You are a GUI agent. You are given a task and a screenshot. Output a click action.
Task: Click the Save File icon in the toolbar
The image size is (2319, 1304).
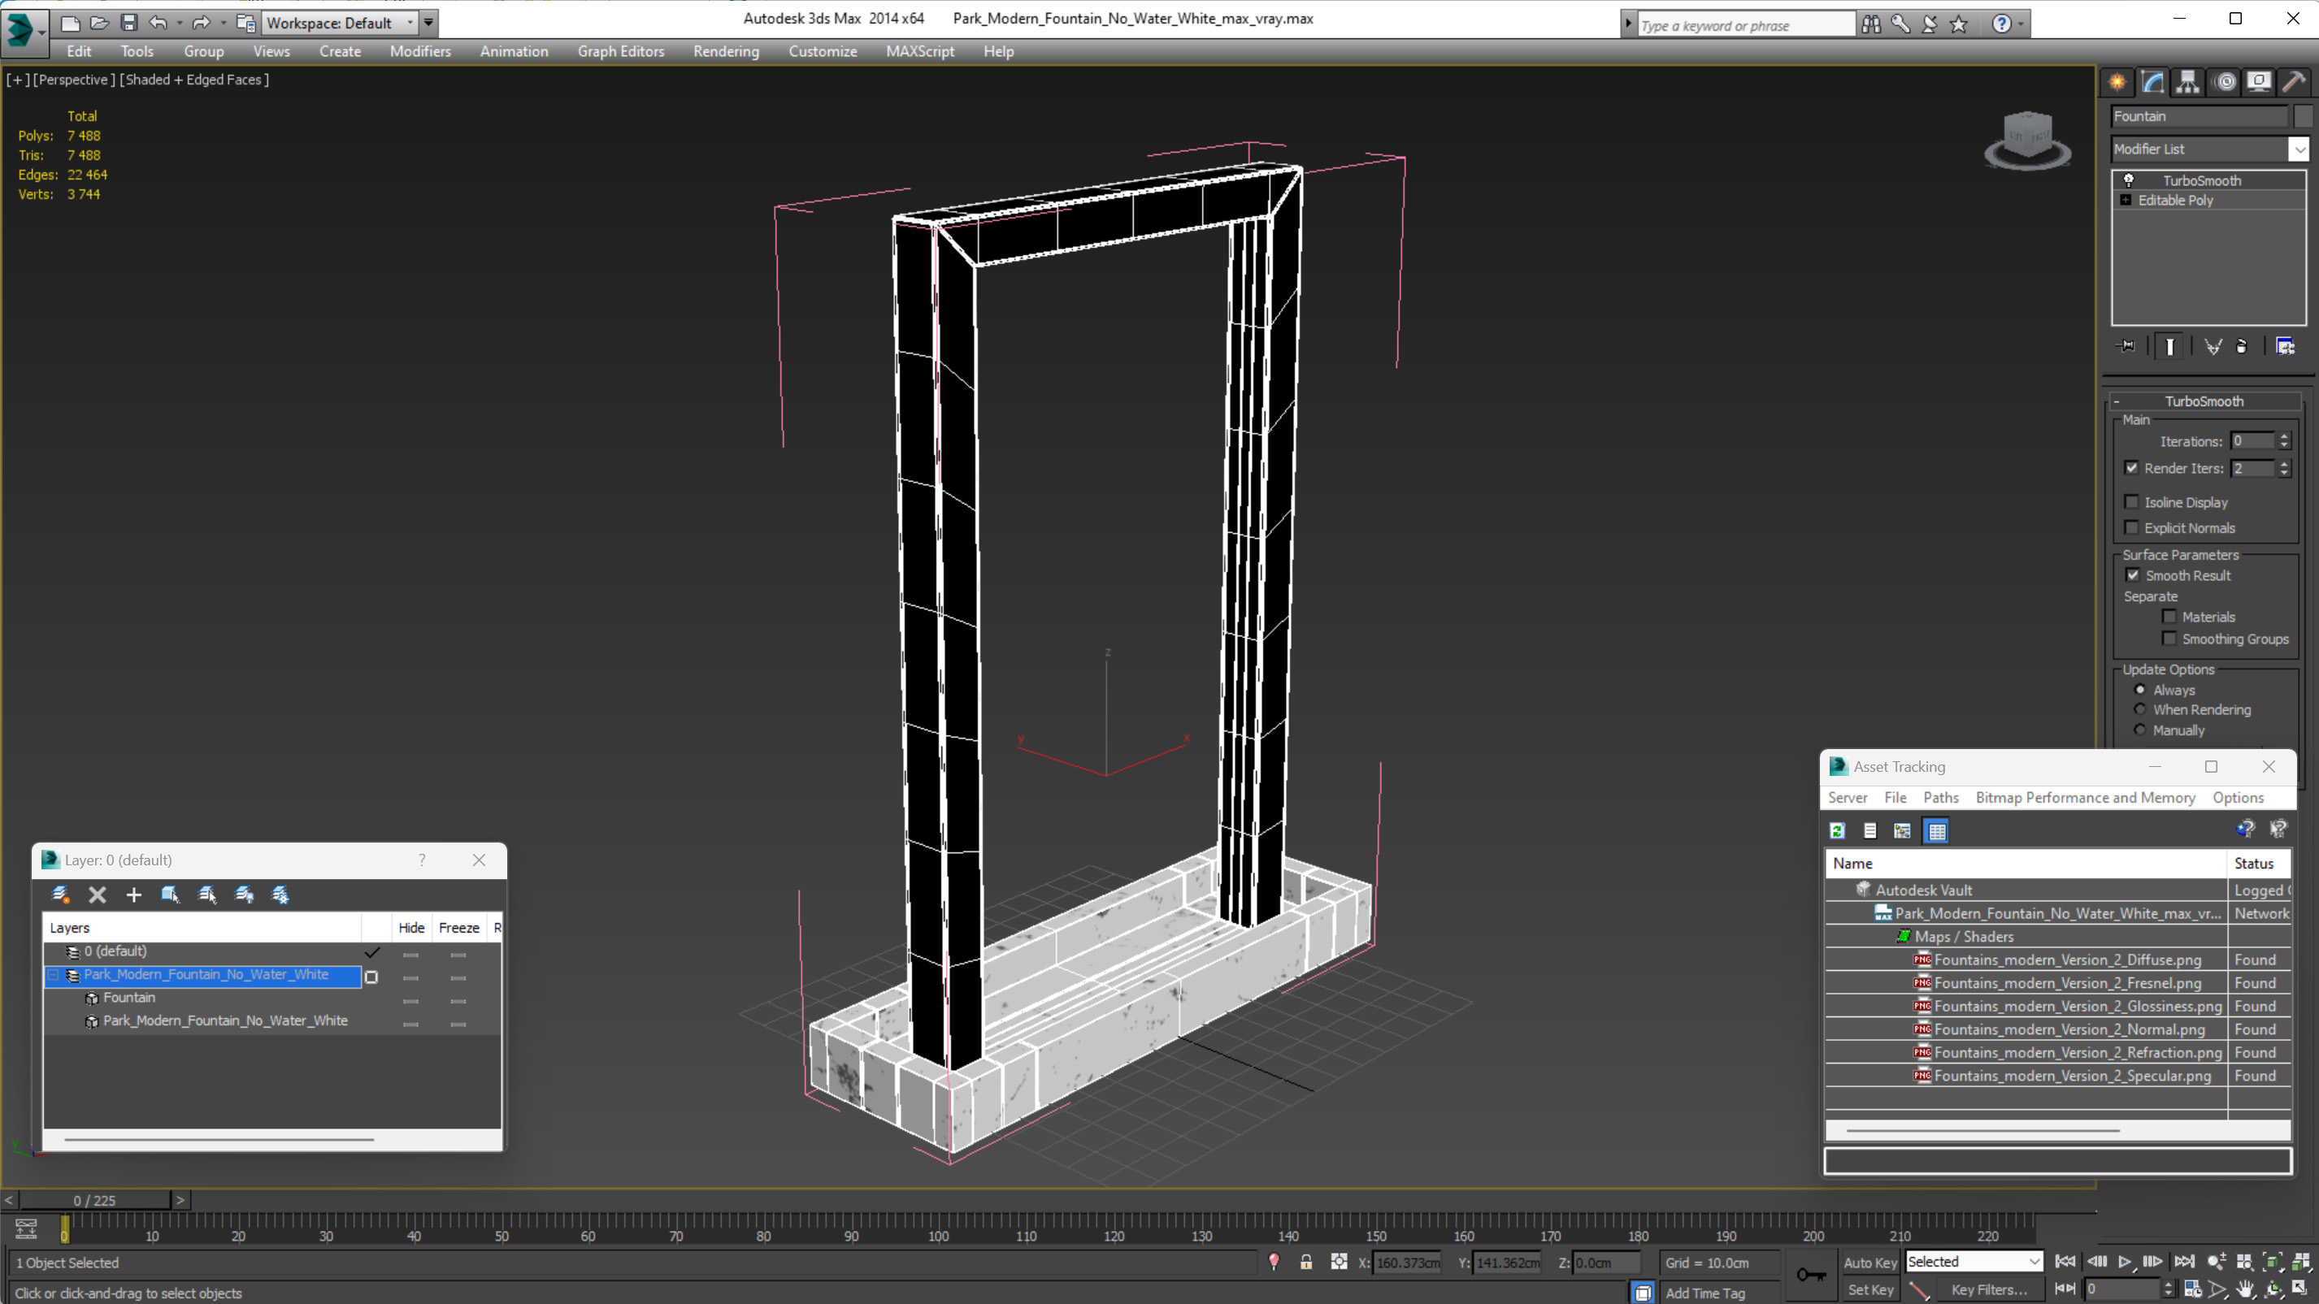click(128, 23)
